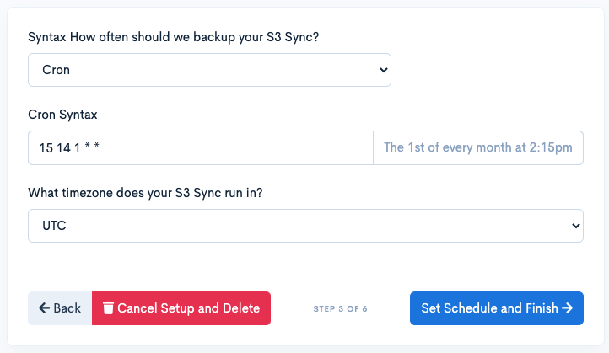This screenshot has height=353, width=609.
Task: Click Cancel Setup and Delete
Action: (181, 308)
